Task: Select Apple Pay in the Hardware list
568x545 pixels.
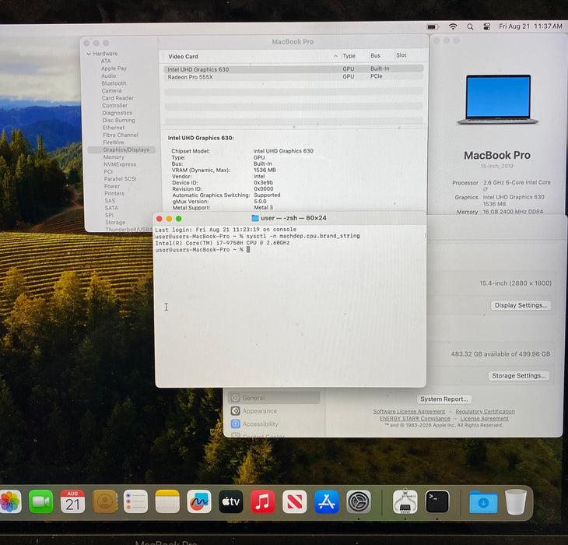Action: point(114,69)
